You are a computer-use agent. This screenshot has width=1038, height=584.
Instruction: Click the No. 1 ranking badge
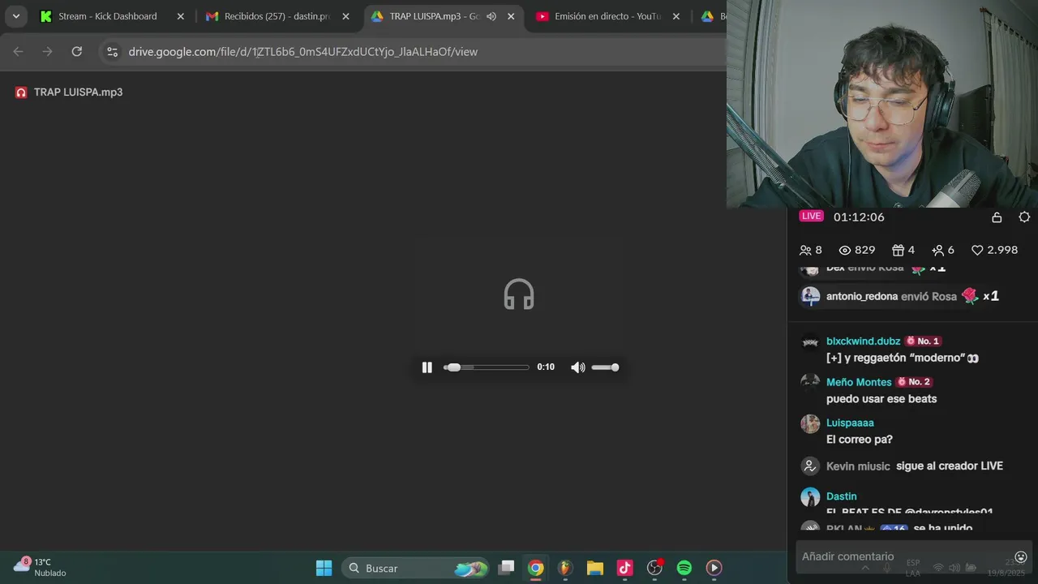tap(923, 341)
